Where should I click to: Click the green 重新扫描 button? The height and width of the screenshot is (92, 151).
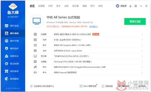(135, 21)
